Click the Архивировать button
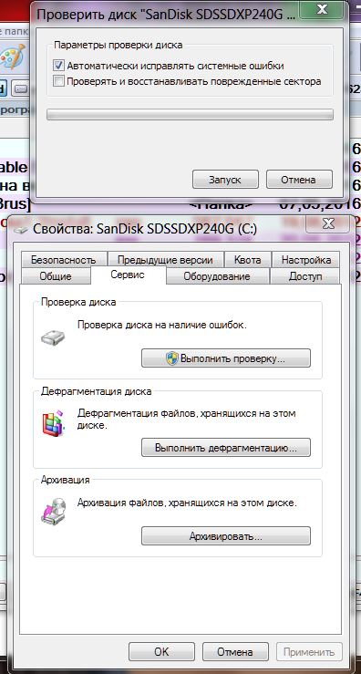The height and width of the screenshot is (674, 361). coord(226,536)
